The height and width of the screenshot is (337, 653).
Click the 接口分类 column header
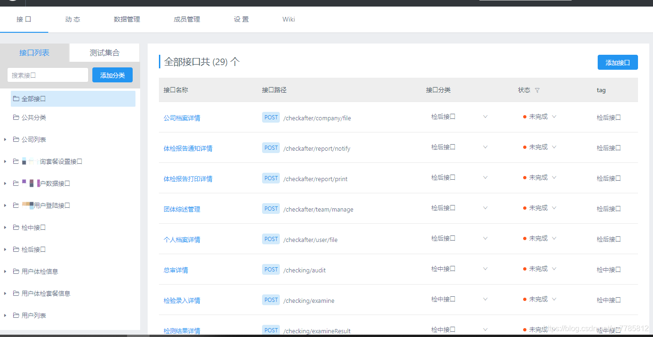pyautogui.click(x=438, y=90)
